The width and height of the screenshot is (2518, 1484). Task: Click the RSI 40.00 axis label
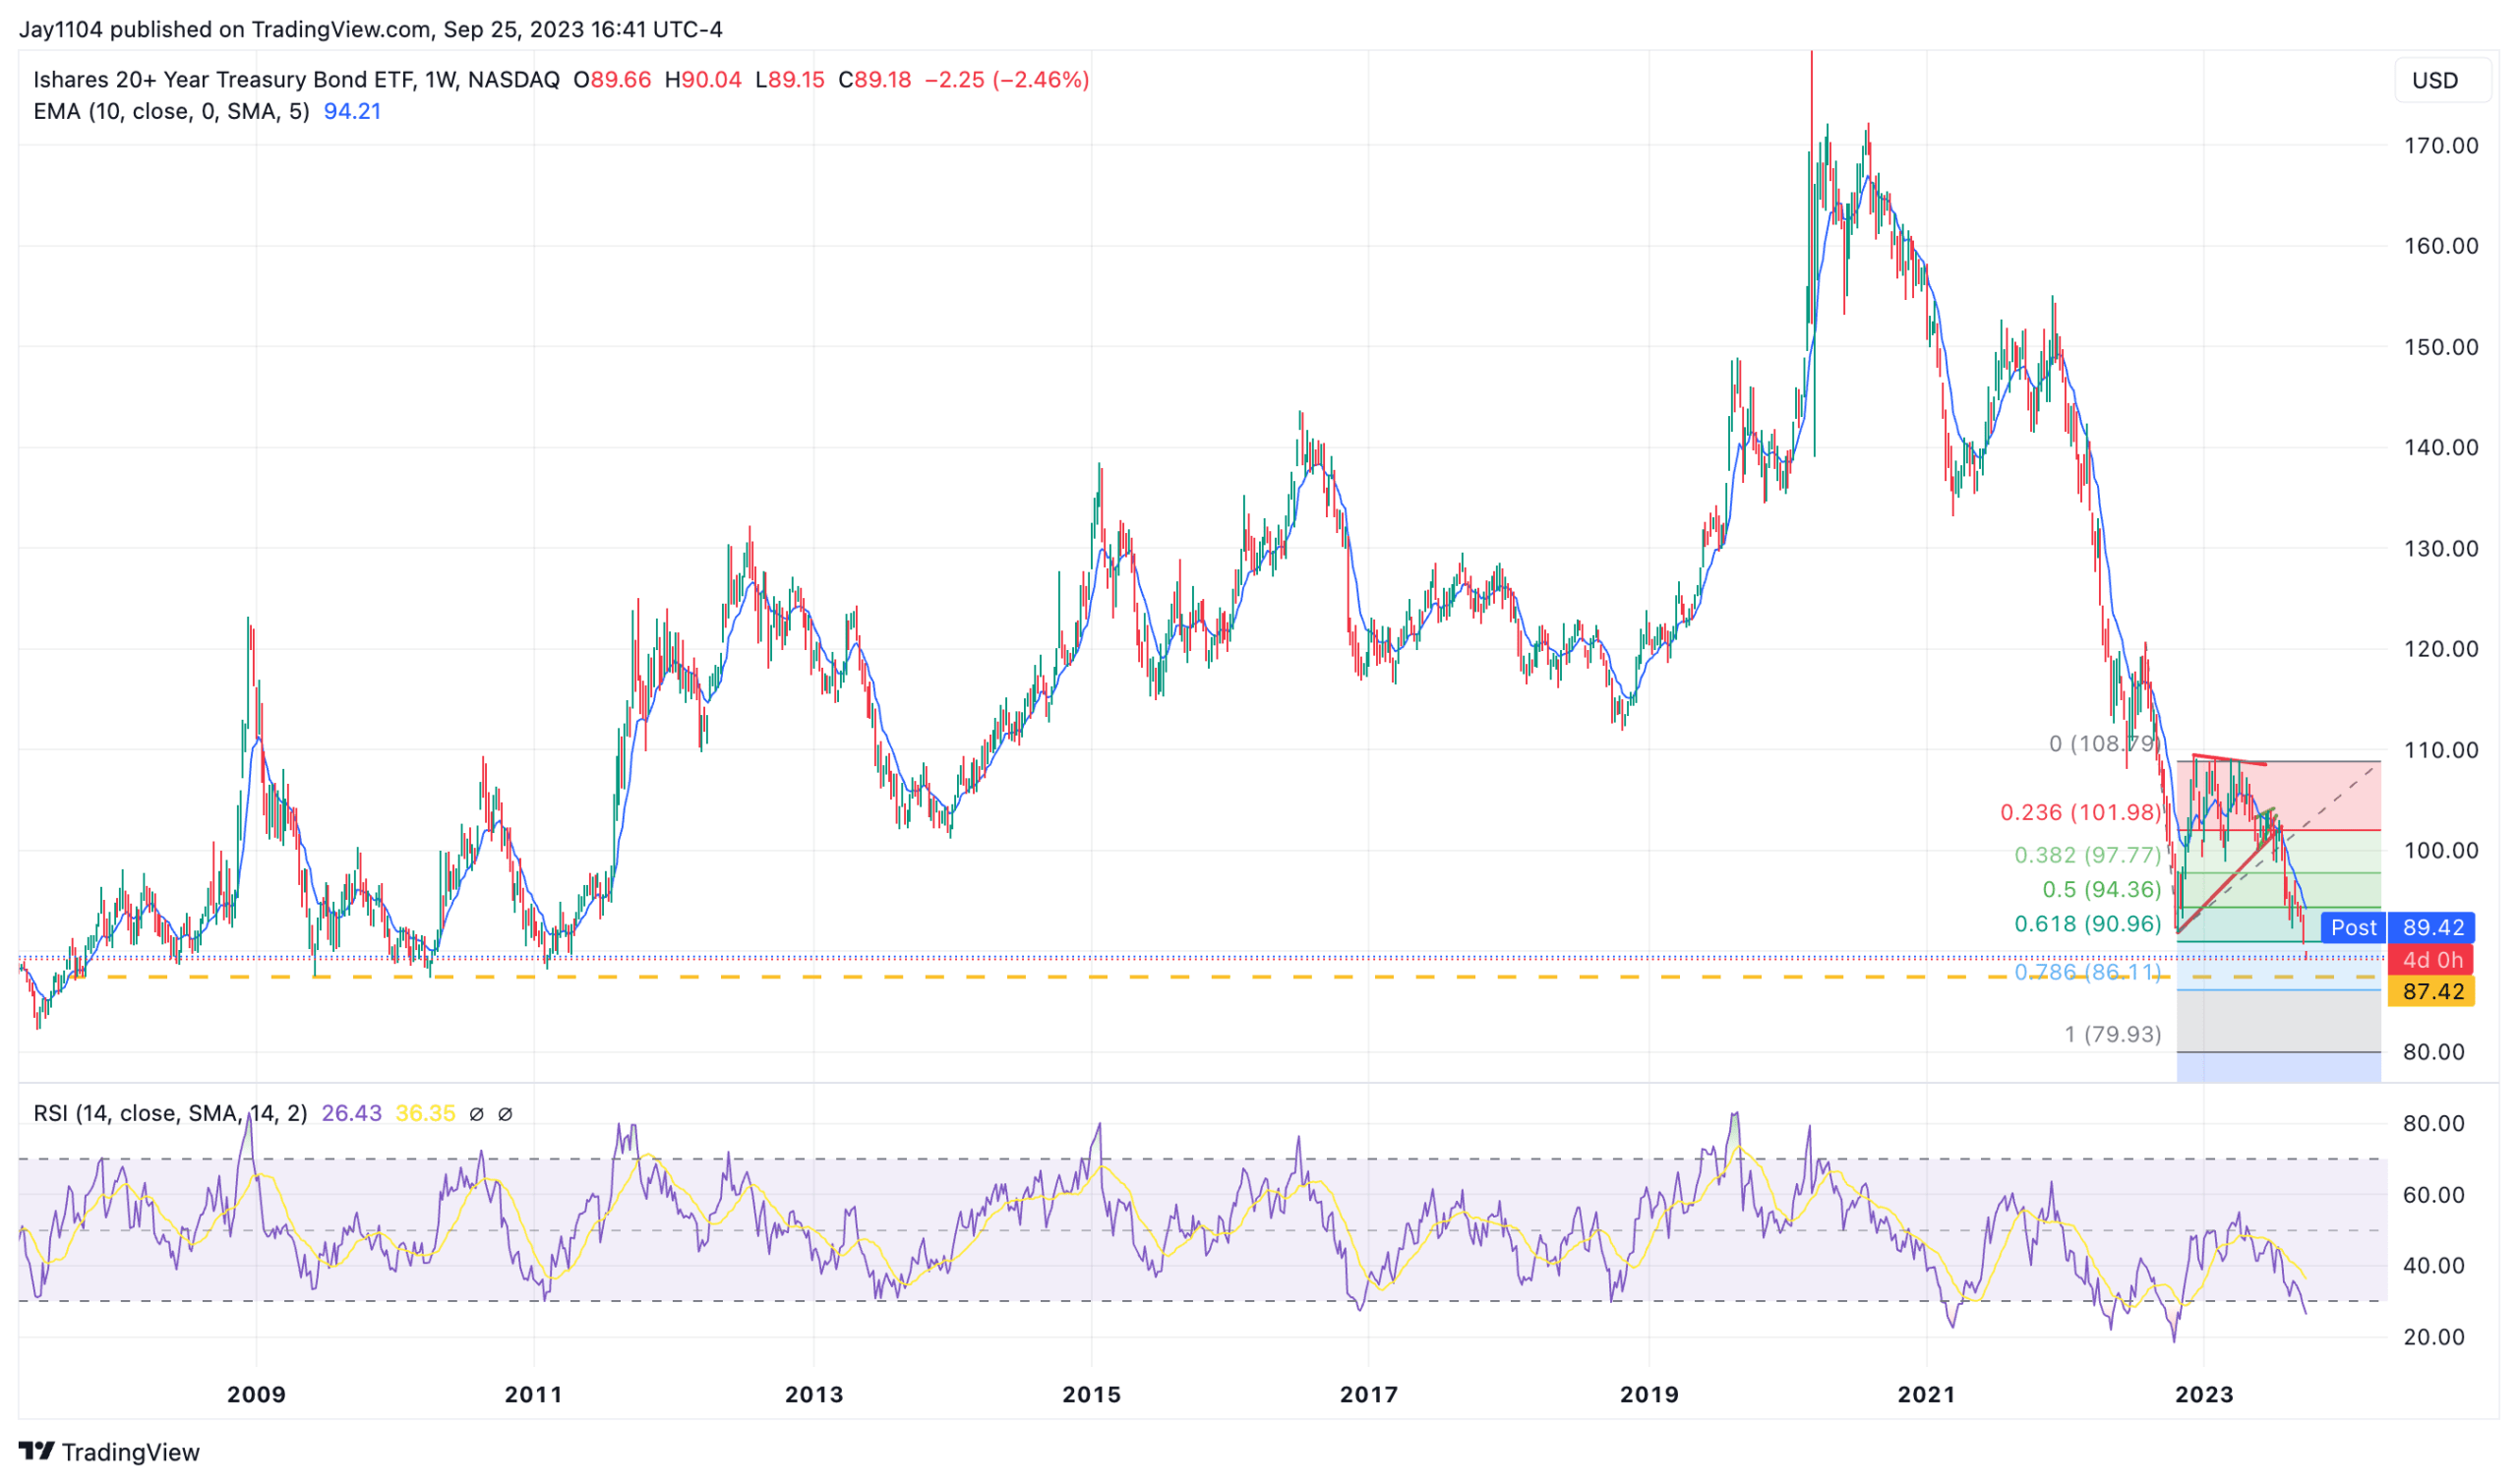2433,1265
